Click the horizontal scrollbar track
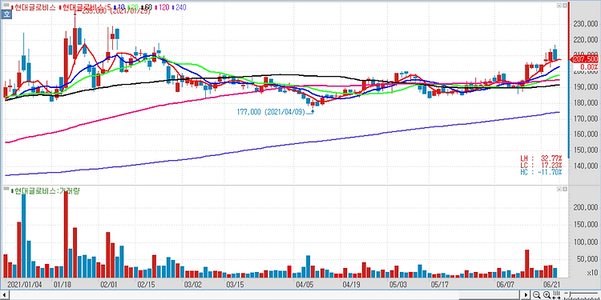 265,295
